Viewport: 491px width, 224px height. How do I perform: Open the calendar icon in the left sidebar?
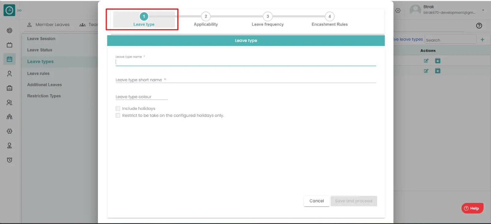point(10,59)
